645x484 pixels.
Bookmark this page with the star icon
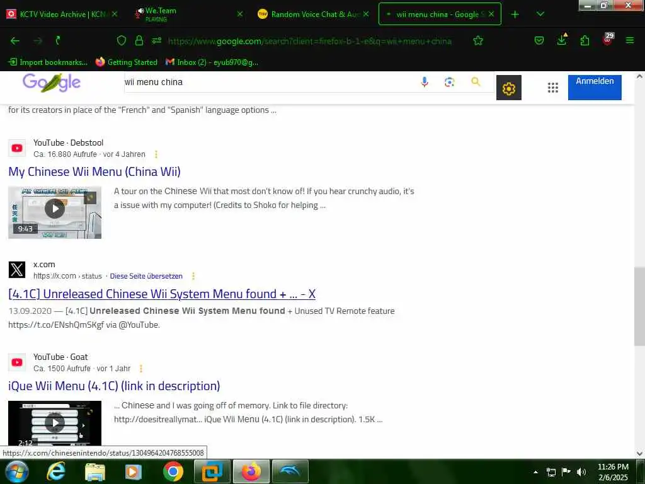coord(478,40)
